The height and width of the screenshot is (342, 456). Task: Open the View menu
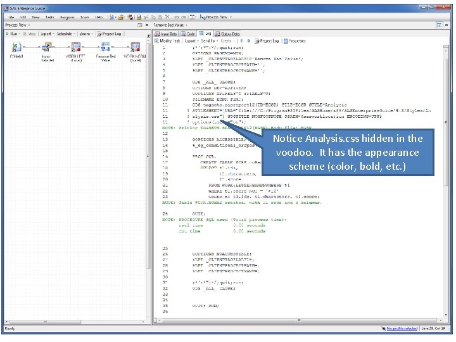point(35,17)
